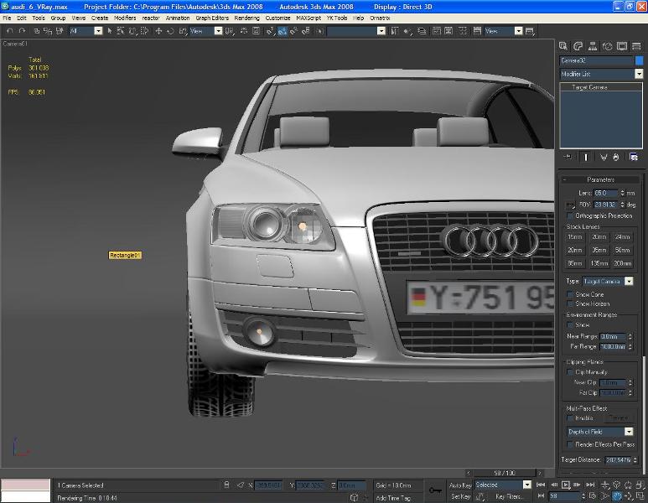Expand the Modifier List dropdown
The image size is (648, 503).
click(x=639, y=74)
